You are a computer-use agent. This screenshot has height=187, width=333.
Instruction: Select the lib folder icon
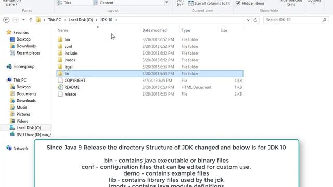(x=60, y=74)
